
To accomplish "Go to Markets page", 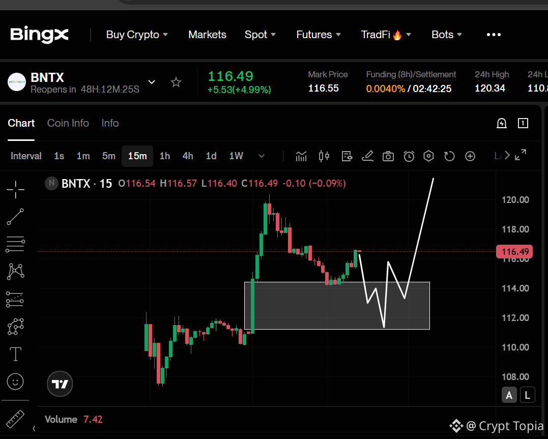I will pos(207,35).
